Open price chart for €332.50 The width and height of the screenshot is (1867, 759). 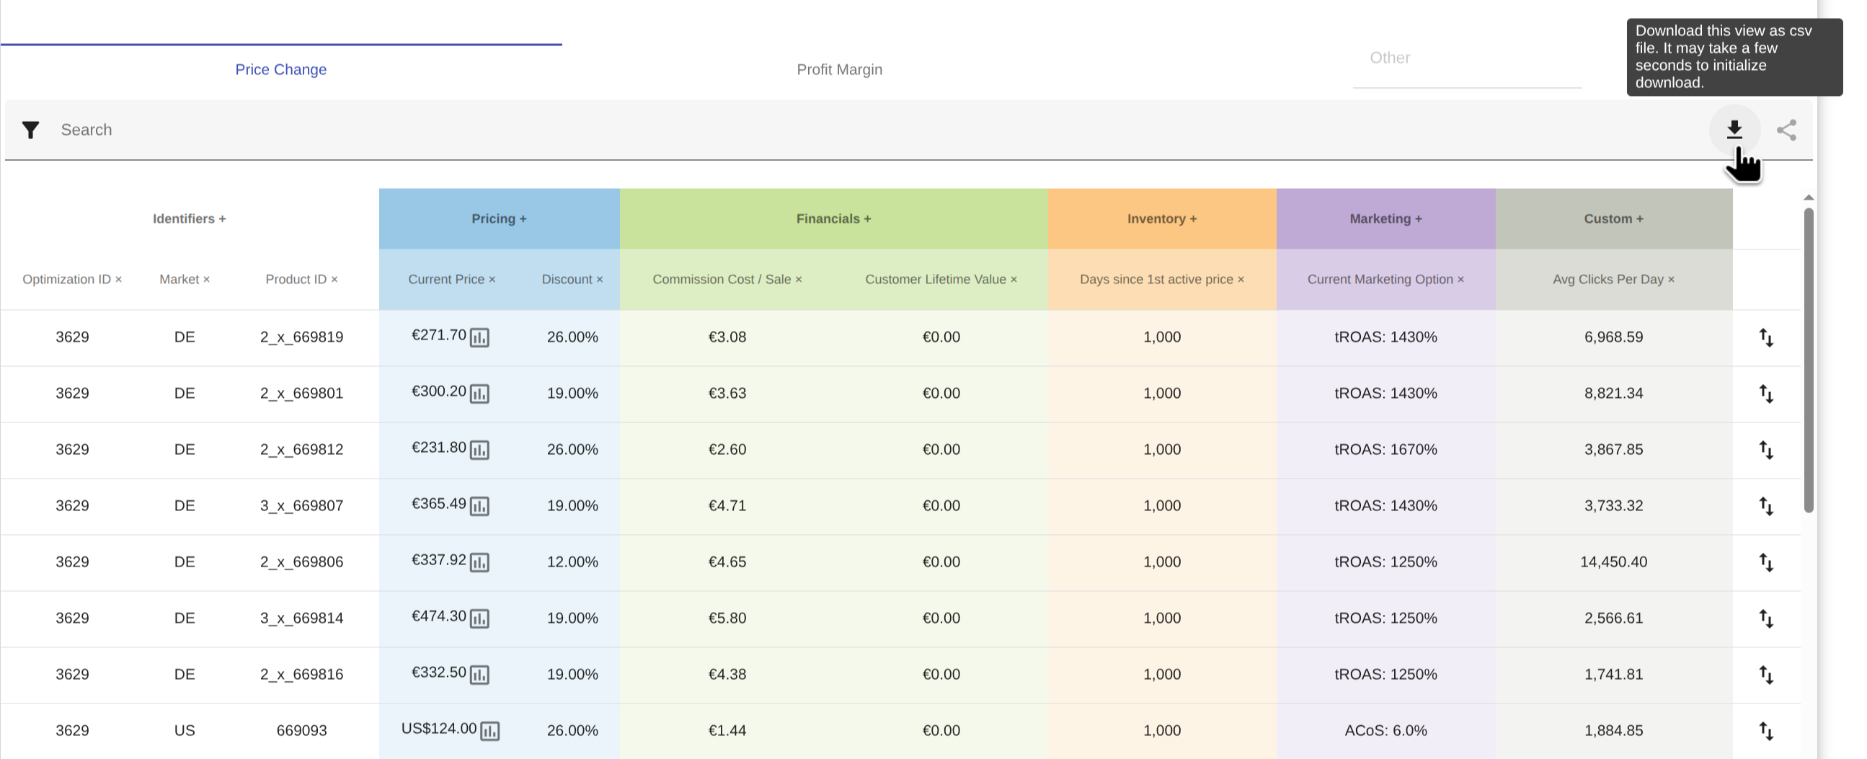479,675
